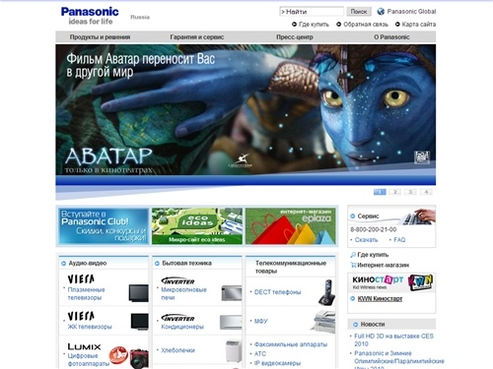Click the Сервис section heading
The image size is (493, 369).
(368, 216)
